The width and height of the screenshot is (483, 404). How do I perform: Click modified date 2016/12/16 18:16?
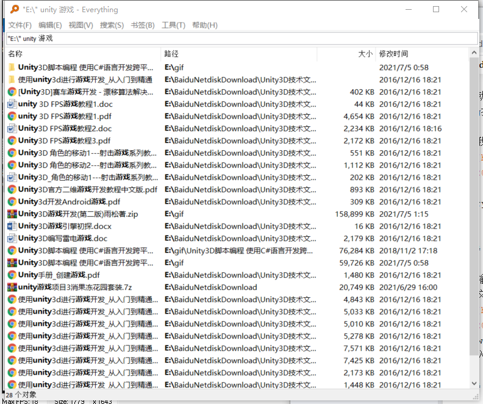pyautogui.click(x=410, y=129)
